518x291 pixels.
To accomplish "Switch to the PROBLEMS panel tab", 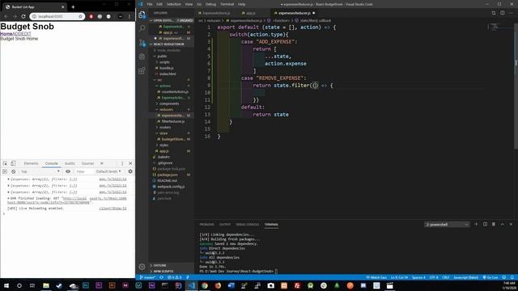I will coord(207,225).
